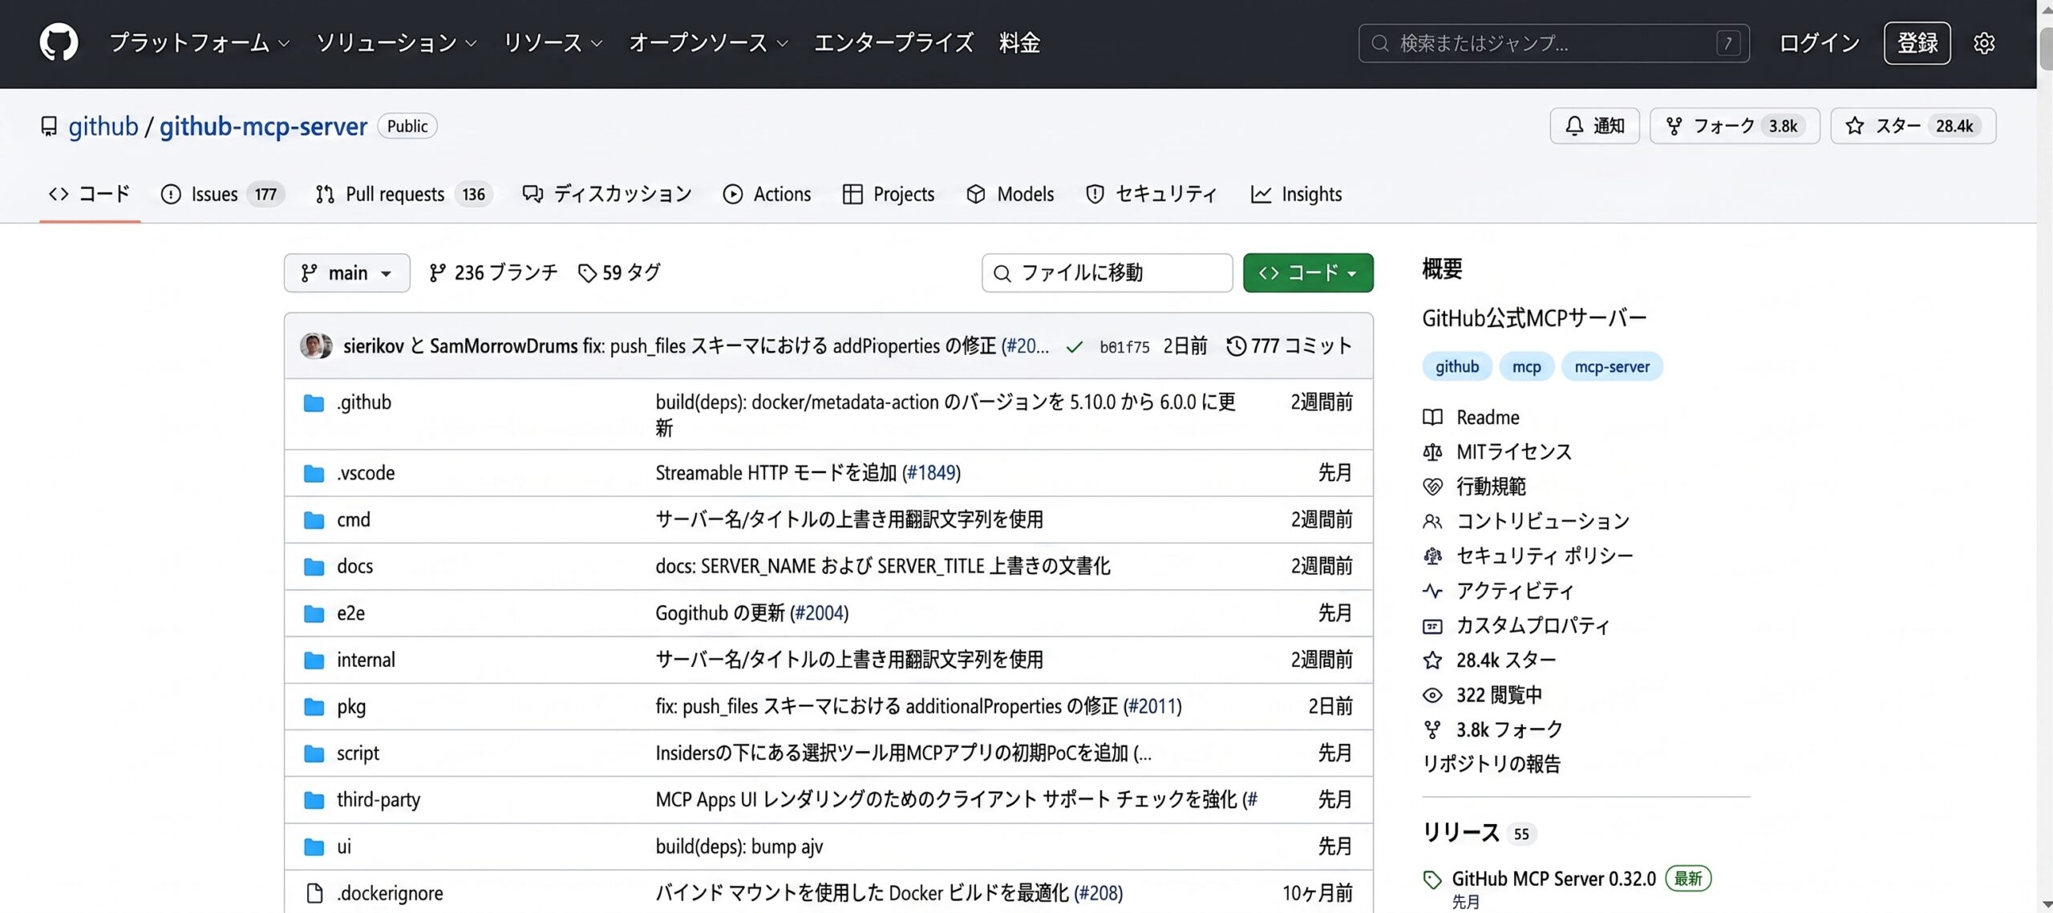Open the e2e folder icon
This screenshot has height=913, width=2053.
(x=314, y=614)
